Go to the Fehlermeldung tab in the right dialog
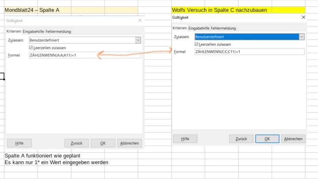 coord(223,28)
